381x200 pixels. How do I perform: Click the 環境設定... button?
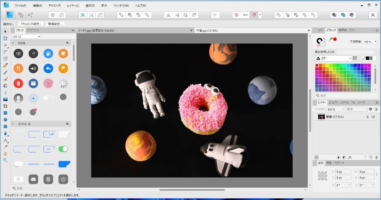coord(55,24)
